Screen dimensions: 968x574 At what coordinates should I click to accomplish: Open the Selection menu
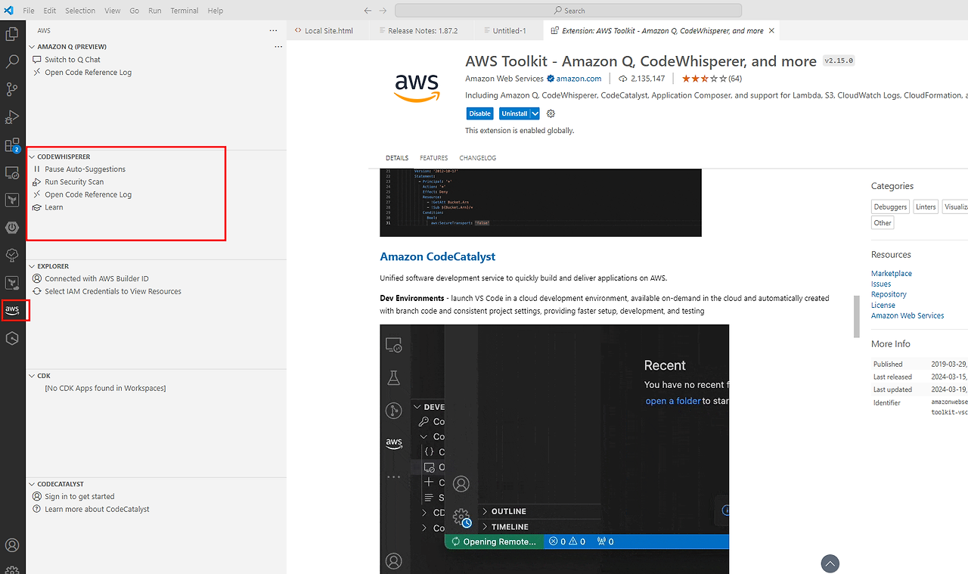click(80, 11)
